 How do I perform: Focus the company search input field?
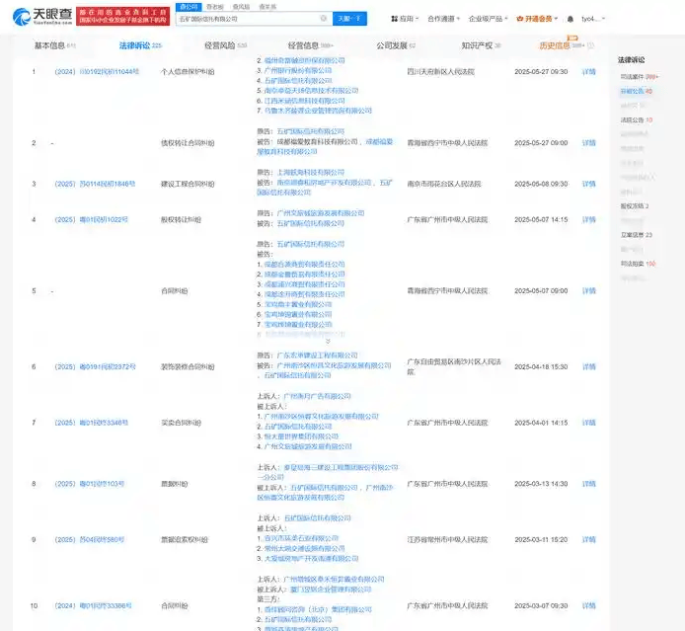248,19
